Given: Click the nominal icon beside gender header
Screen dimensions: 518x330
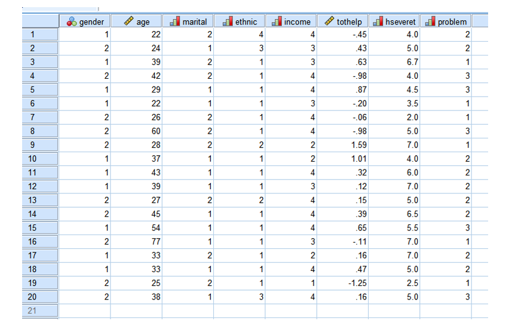Looking at the screenshot, I should 71,21.
